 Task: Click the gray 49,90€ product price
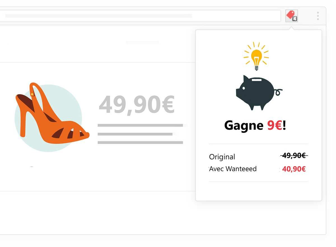[x=137, y=105]
